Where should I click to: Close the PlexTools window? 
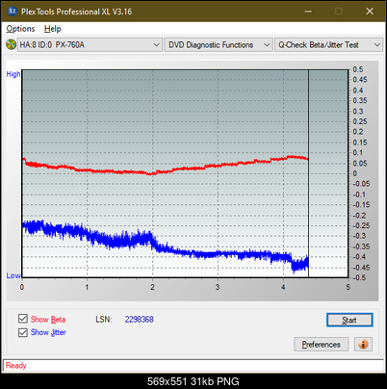(x=370, y=12)
